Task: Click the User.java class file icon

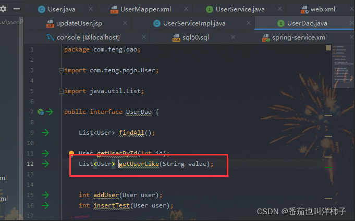Action: pyautogui.click(x=42, y=9)
